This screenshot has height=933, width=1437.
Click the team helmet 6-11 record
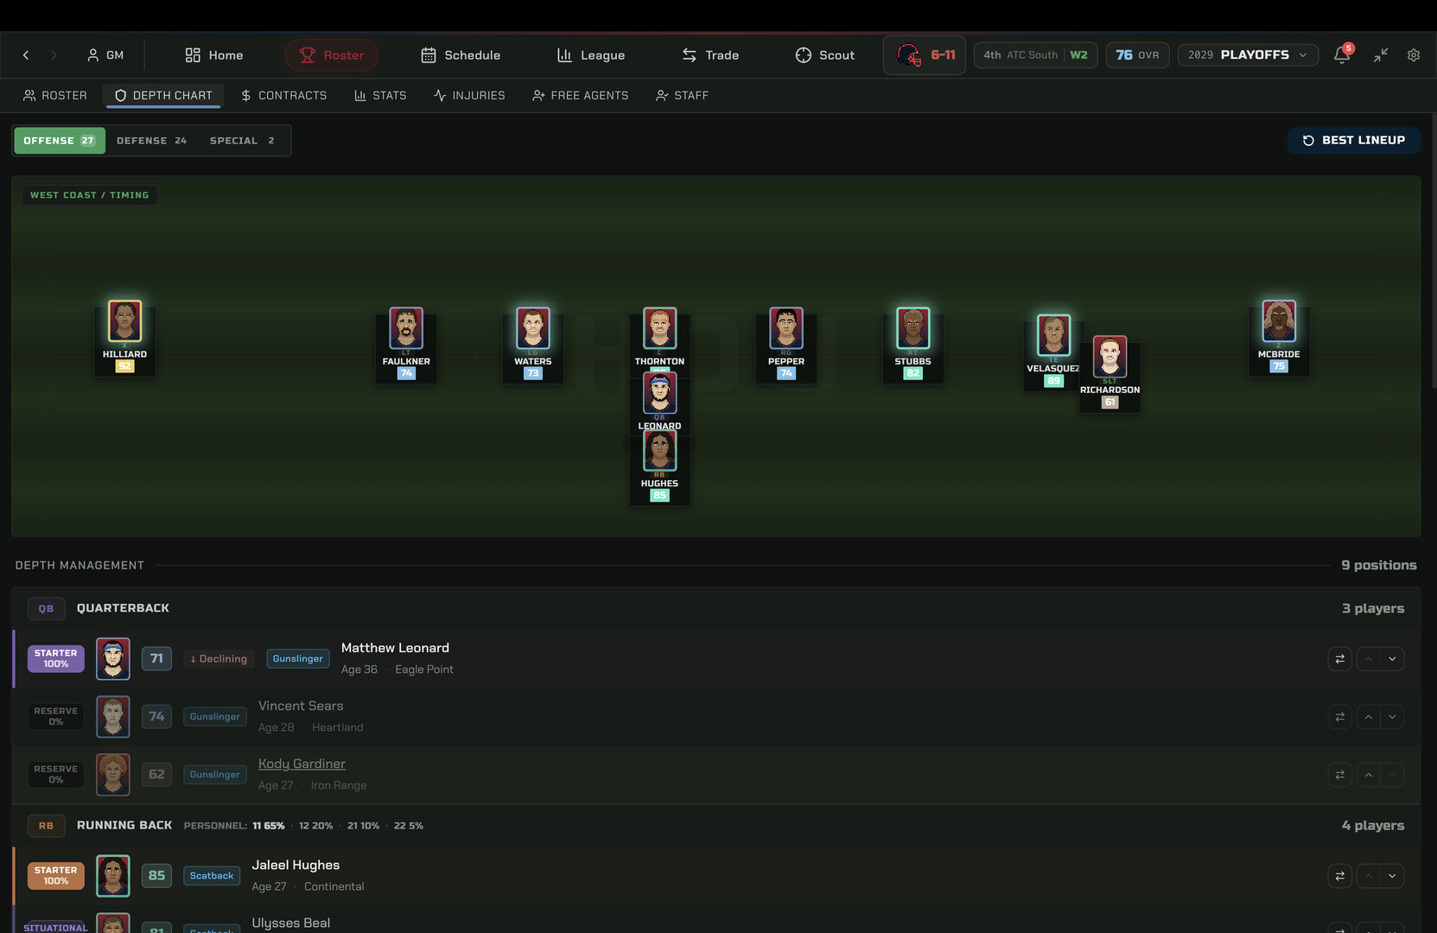(925, 55)
